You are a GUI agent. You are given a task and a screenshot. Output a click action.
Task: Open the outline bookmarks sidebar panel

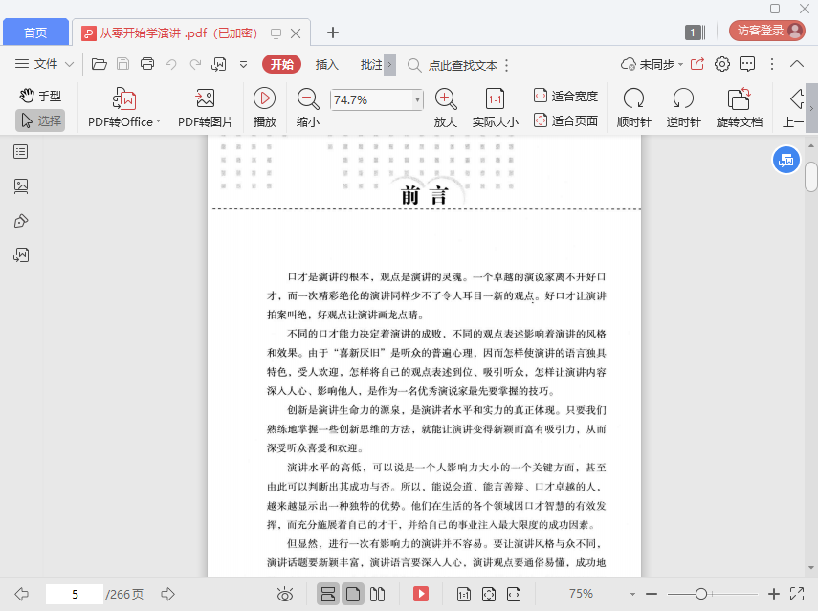click(21, 152)
